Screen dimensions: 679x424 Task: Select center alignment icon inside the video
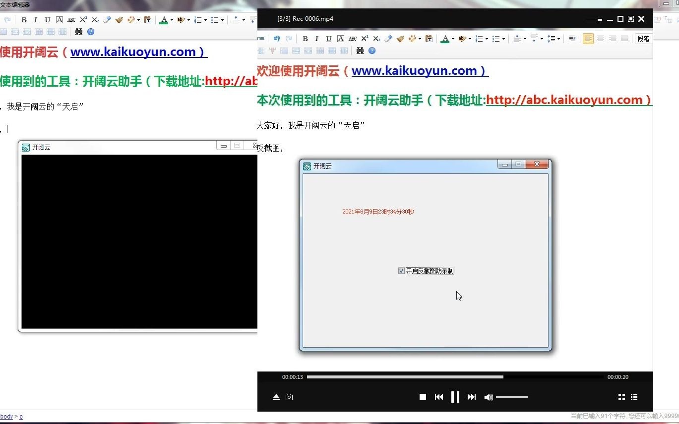click(600, 39)
